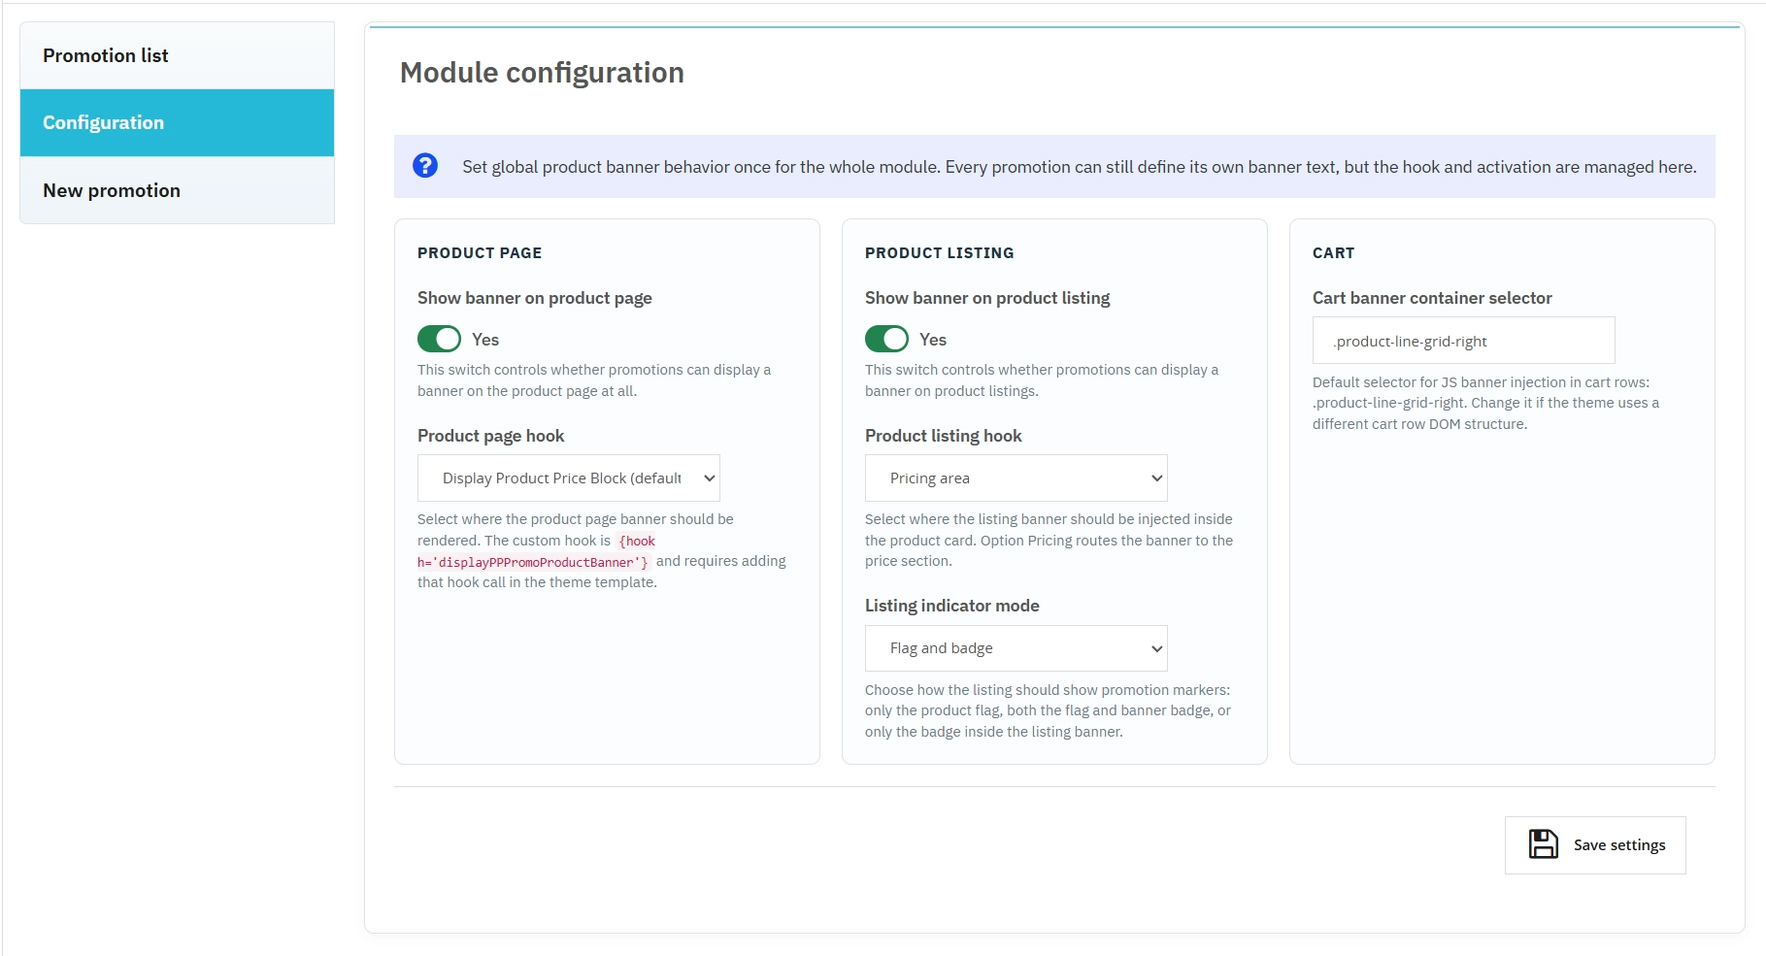Click the Module configuration heading
Screen dimensions: 1766x956
(542, 73)
